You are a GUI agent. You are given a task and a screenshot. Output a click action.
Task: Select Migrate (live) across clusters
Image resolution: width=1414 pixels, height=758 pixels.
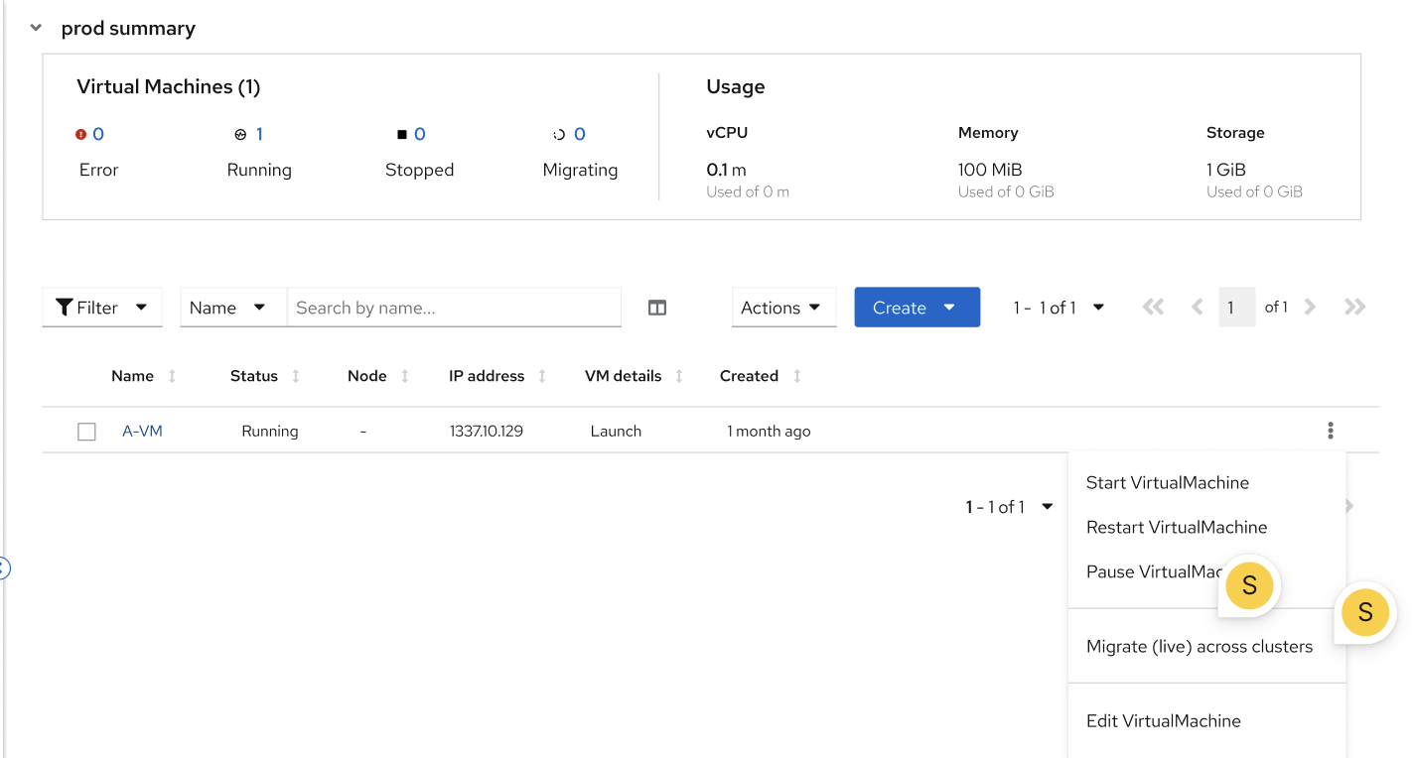click(1199, 646)
